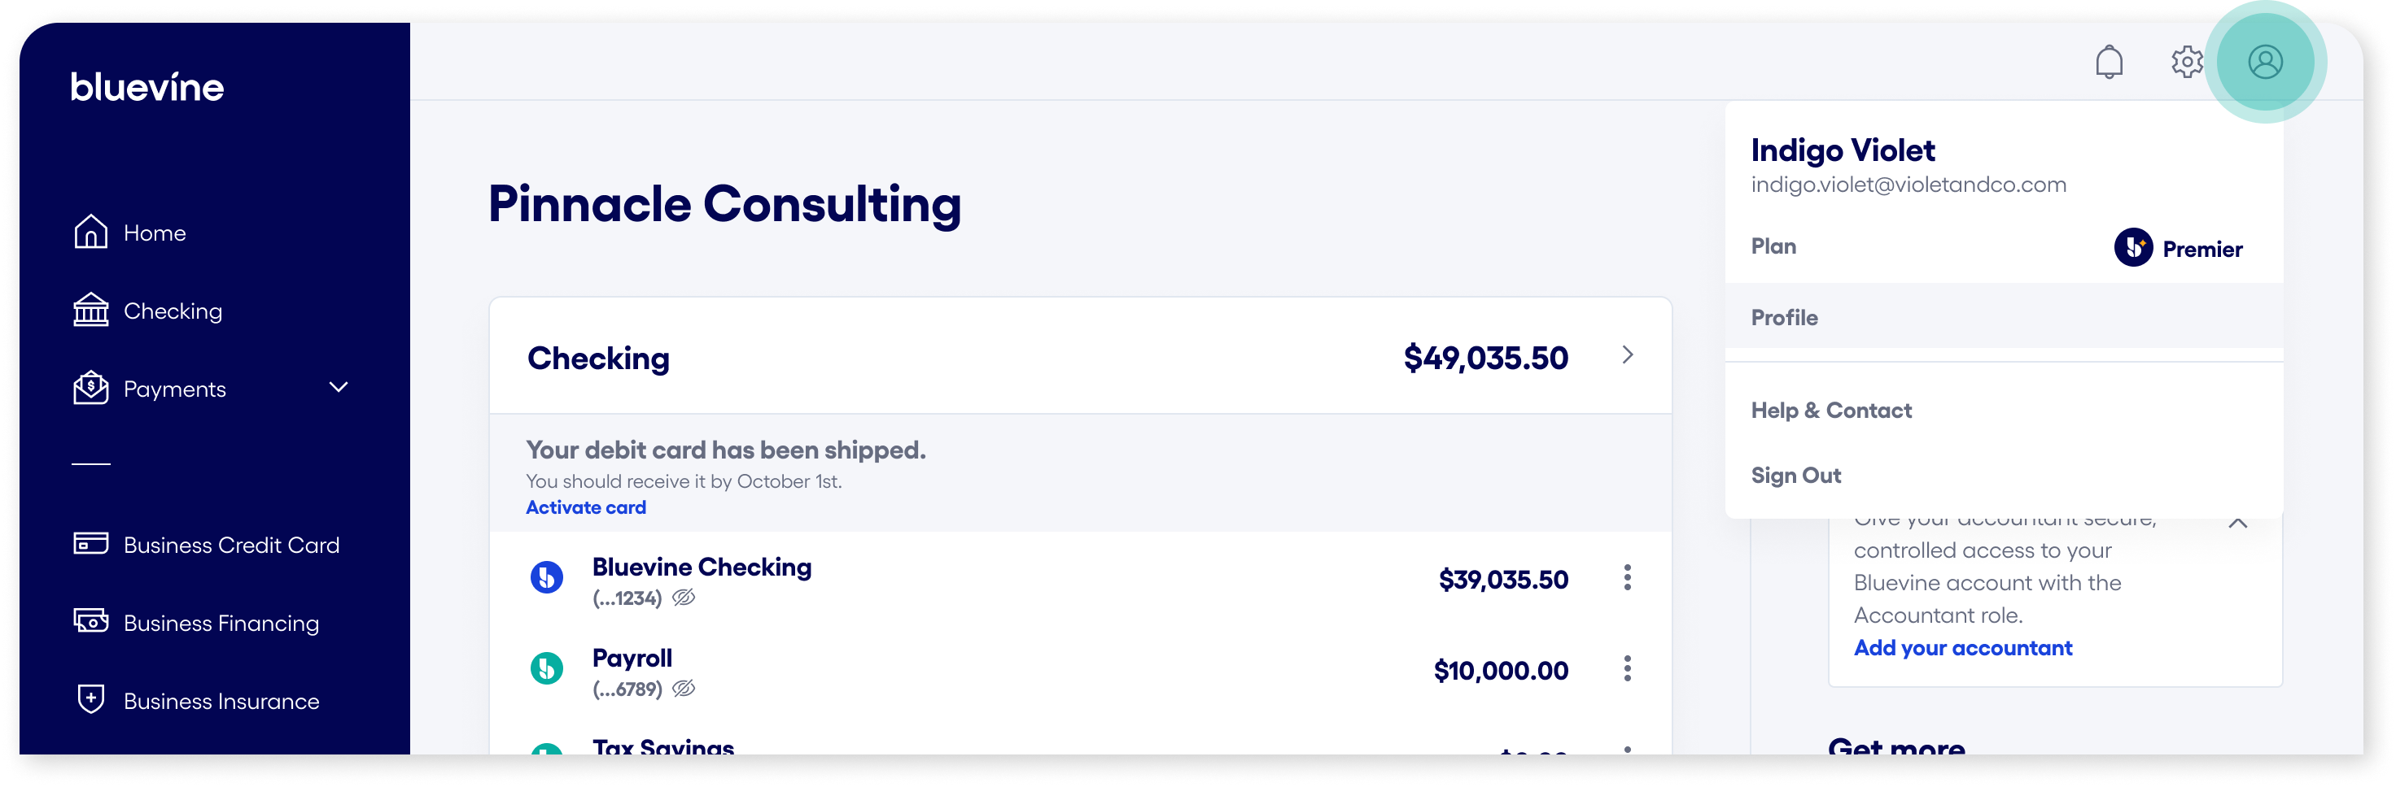Activate the shipped debit card
Screen dimensions: 2396x787
[x=585, y=507]
